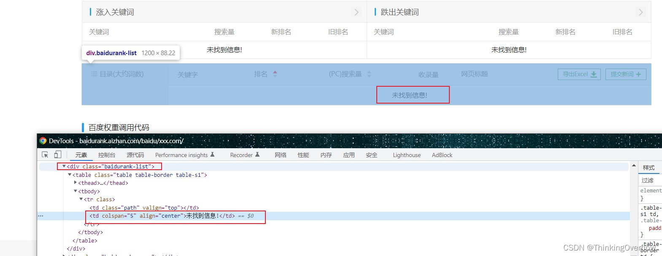Open the 安全 tab
The width and height of the screenshot is (662, 256).
[372, 155]
